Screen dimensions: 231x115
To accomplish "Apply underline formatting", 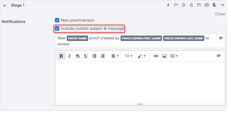I will [86, 56].
